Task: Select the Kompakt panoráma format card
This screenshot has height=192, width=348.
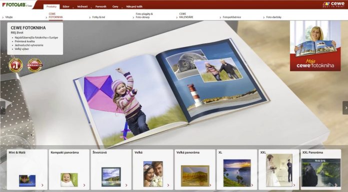Action: point(69,170)
